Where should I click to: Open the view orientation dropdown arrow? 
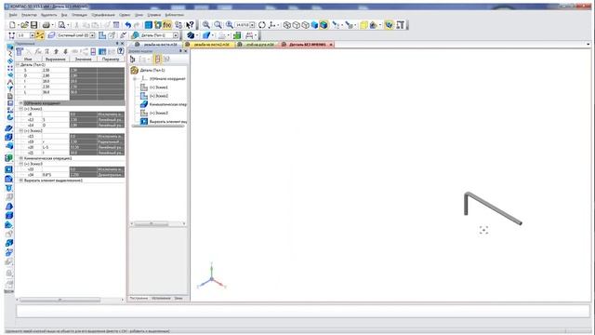[278, 25]
